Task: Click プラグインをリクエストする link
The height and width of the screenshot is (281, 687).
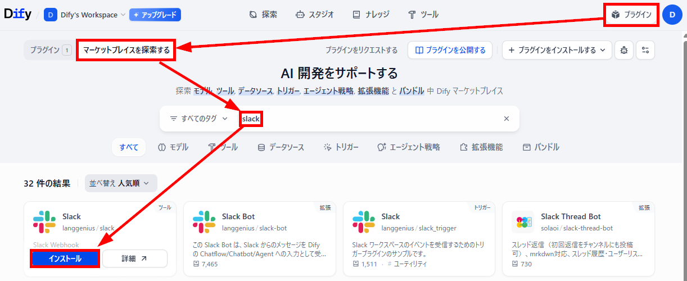Action: click(x=361, y=50)
